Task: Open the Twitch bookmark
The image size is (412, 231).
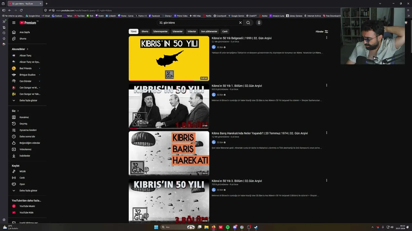Action: coord(99,16)
